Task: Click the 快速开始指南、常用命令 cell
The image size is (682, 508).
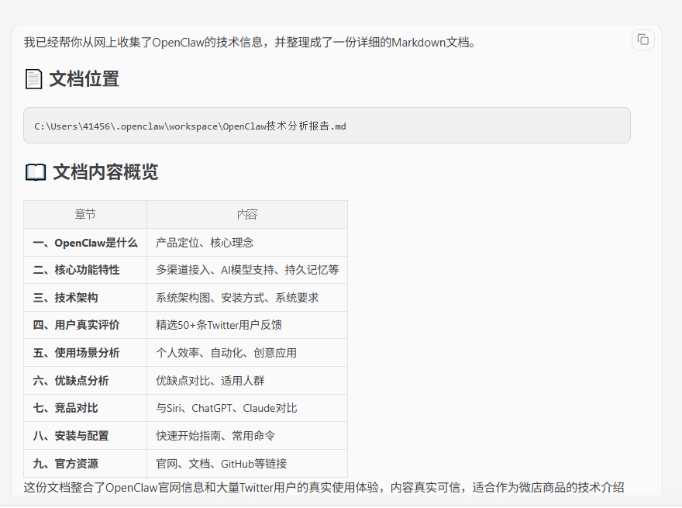Action: 247,436
